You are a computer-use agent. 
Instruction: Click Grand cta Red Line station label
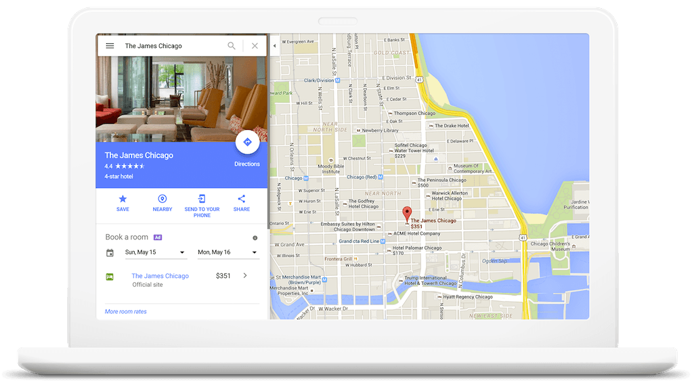point(359,241)
